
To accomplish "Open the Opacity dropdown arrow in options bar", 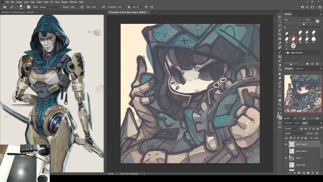I will tap(77, 7).
